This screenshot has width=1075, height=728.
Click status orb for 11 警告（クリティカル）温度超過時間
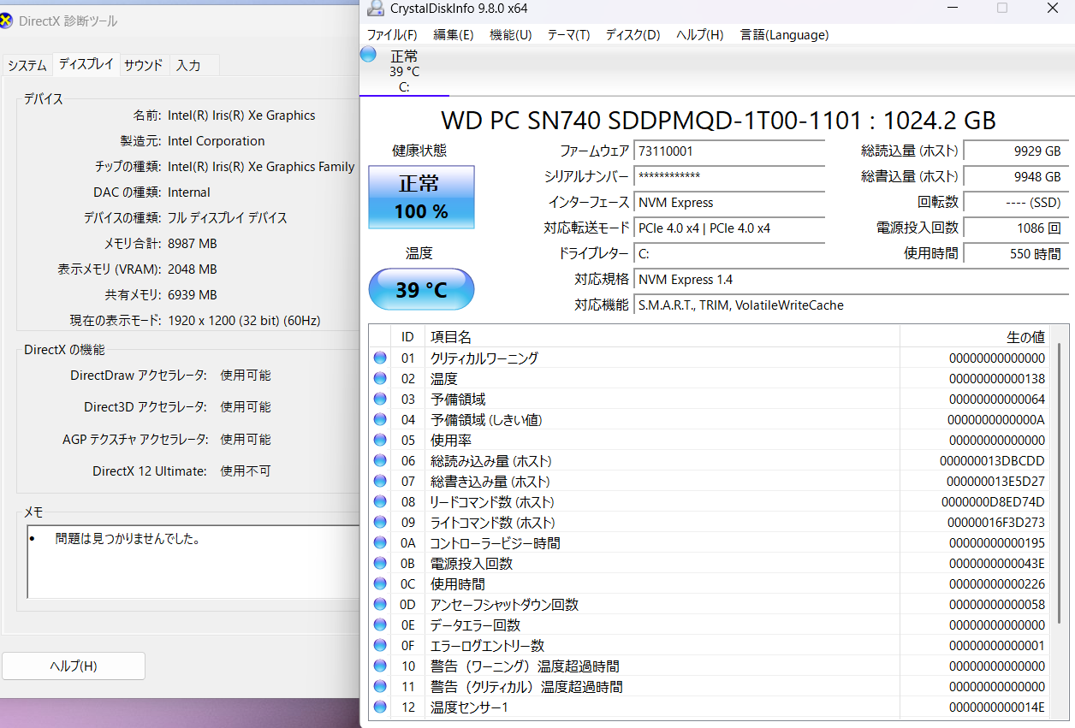coord(380,687)
